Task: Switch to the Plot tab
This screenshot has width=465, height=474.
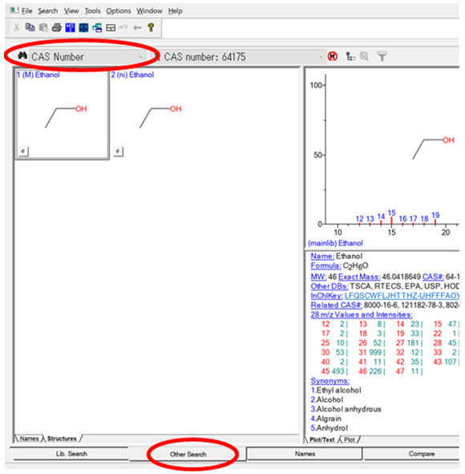Action: [350, 440]
